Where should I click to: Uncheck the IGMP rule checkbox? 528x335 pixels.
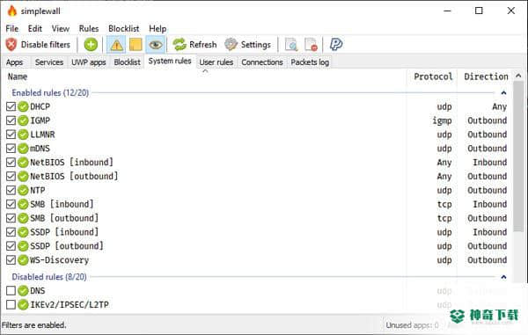tap(11, 120)
